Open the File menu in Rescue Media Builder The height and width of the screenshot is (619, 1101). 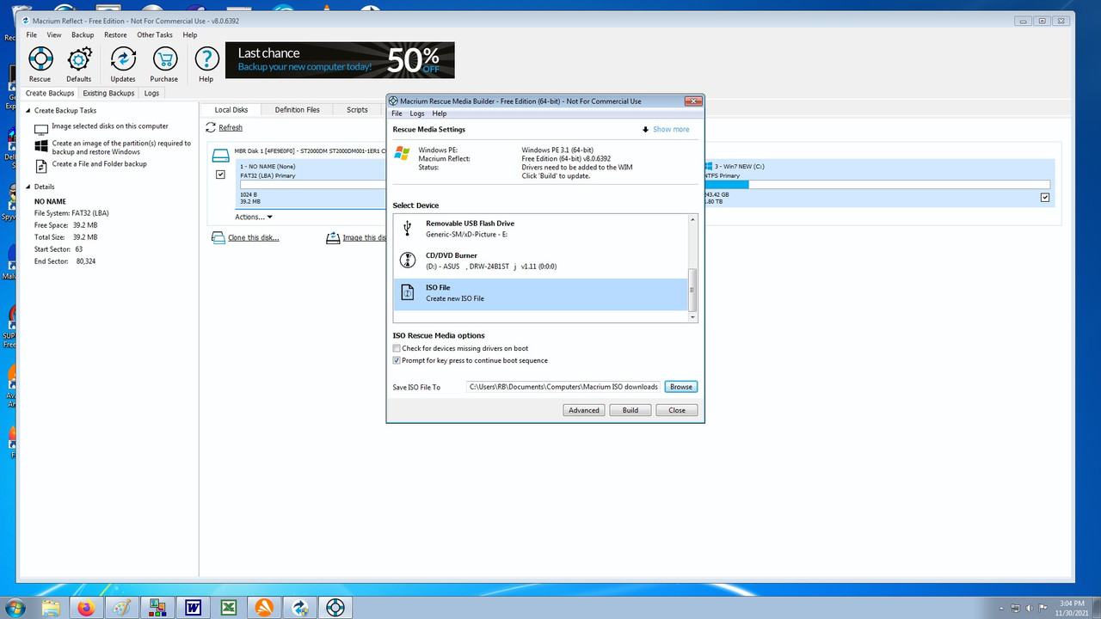397,113
